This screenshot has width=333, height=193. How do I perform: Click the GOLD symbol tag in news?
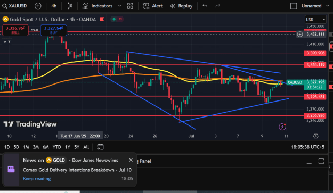56,160
